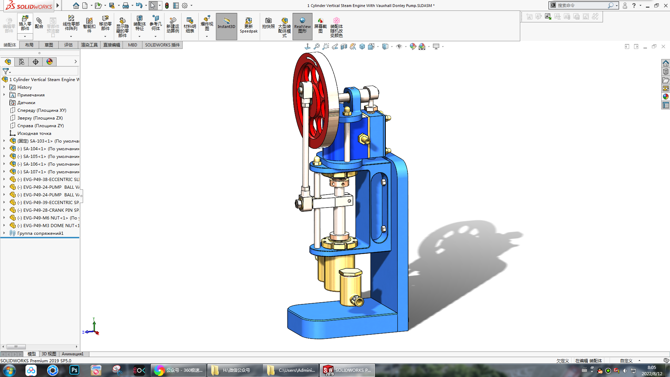Image resolution: width=670 pixels, height=377 pixels.
Task: Click Zoom to Fit in view toolbar
Action: click(317, 46)
